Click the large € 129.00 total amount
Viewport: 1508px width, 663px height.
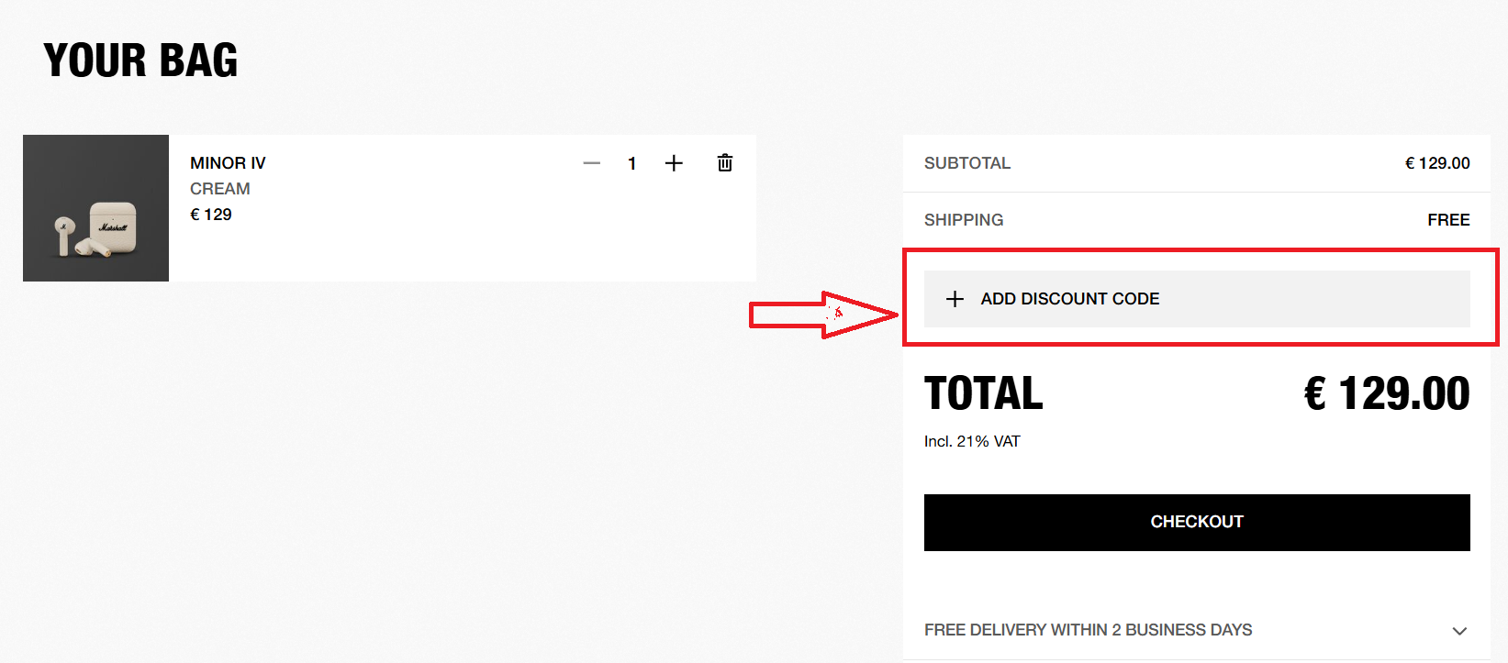coord(1387,394)
